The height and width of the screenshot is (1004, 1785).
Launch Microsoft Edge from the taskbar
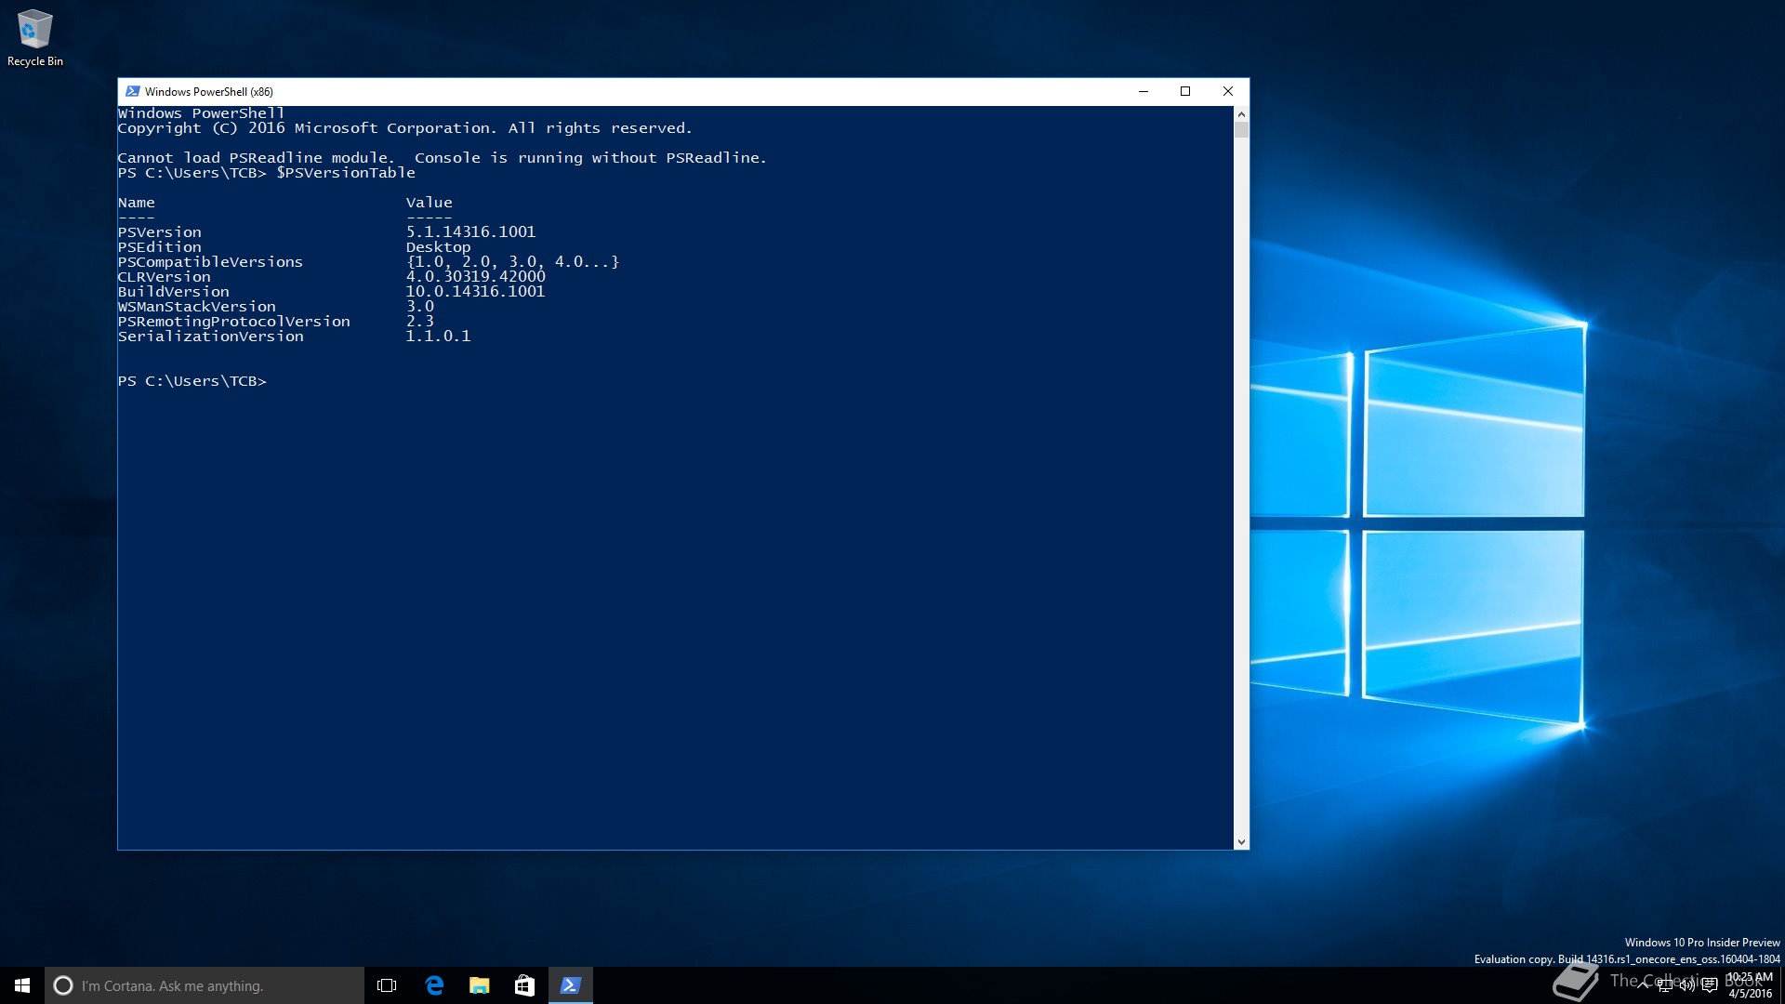point(433,985)
